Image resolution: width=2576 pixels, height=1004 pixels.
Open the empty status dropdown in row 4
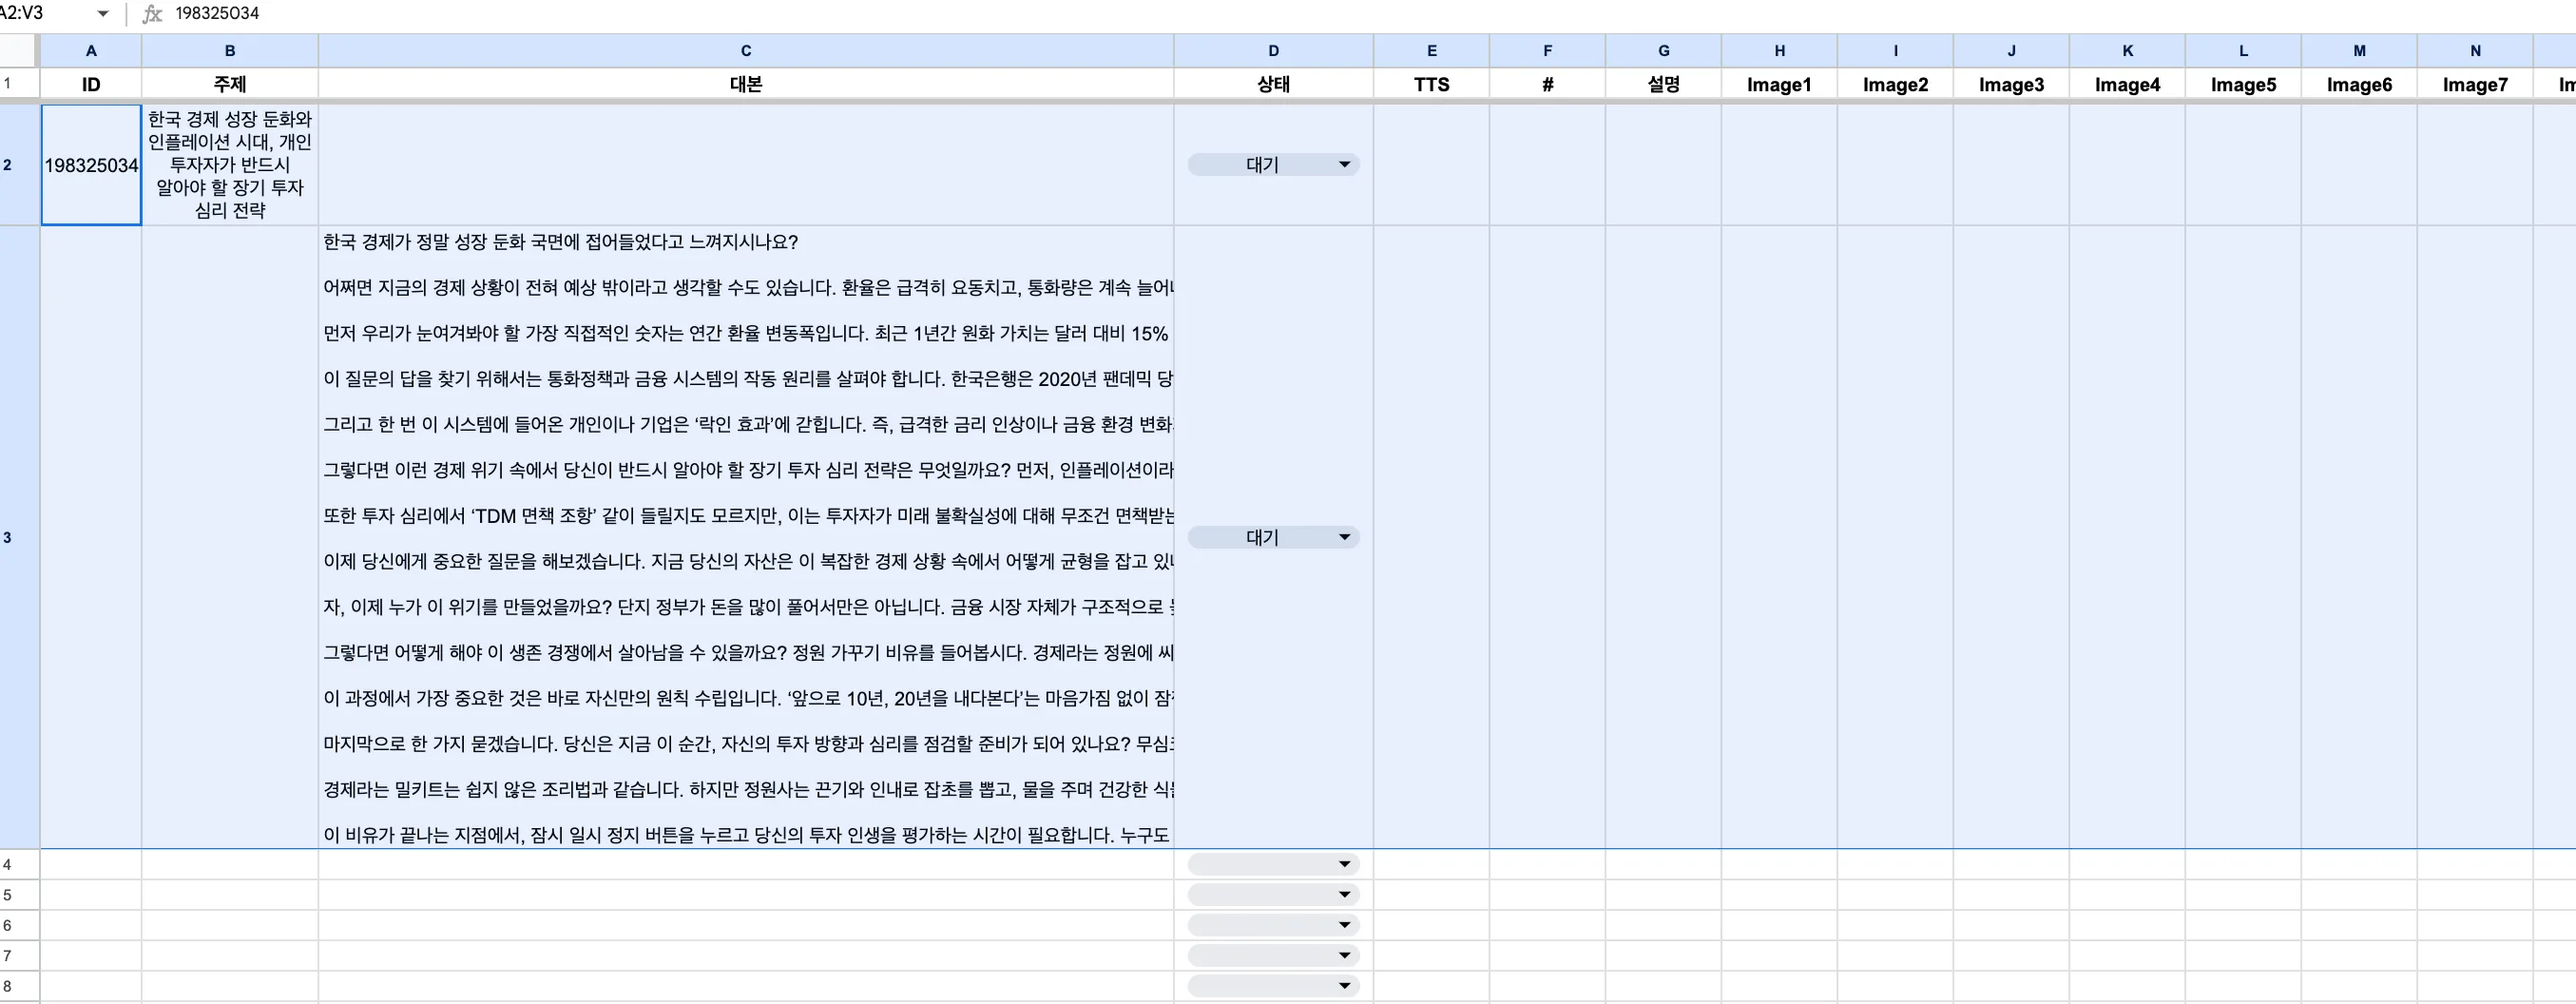[x=1343, y=863]
